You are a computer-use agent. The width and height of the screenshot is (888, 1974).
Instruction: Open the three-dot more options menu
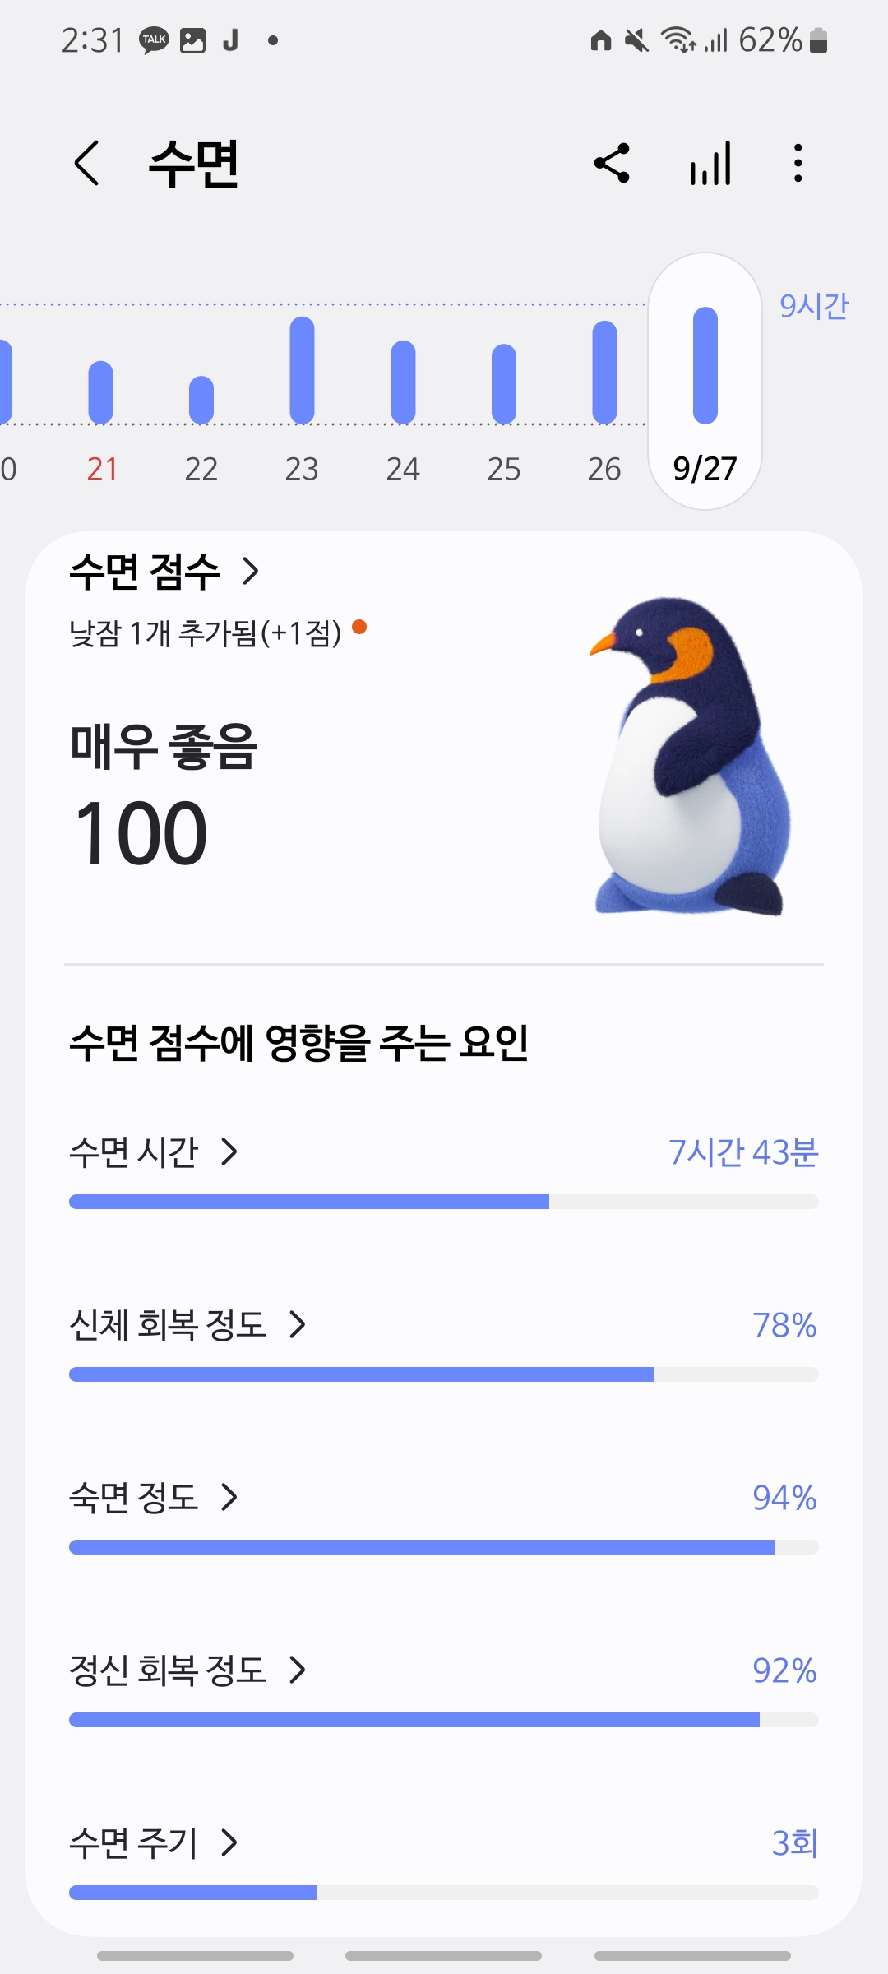(x=798, y=163)
